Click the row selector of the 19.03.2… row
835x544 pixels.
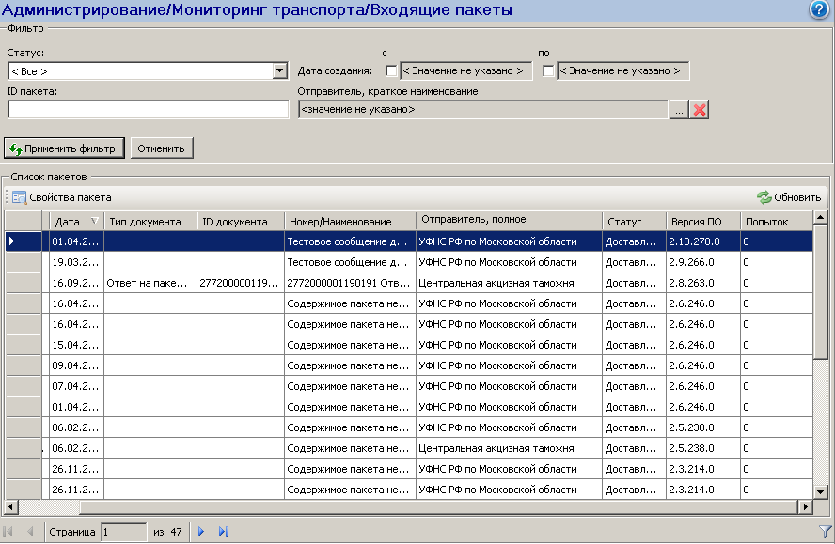24,262
